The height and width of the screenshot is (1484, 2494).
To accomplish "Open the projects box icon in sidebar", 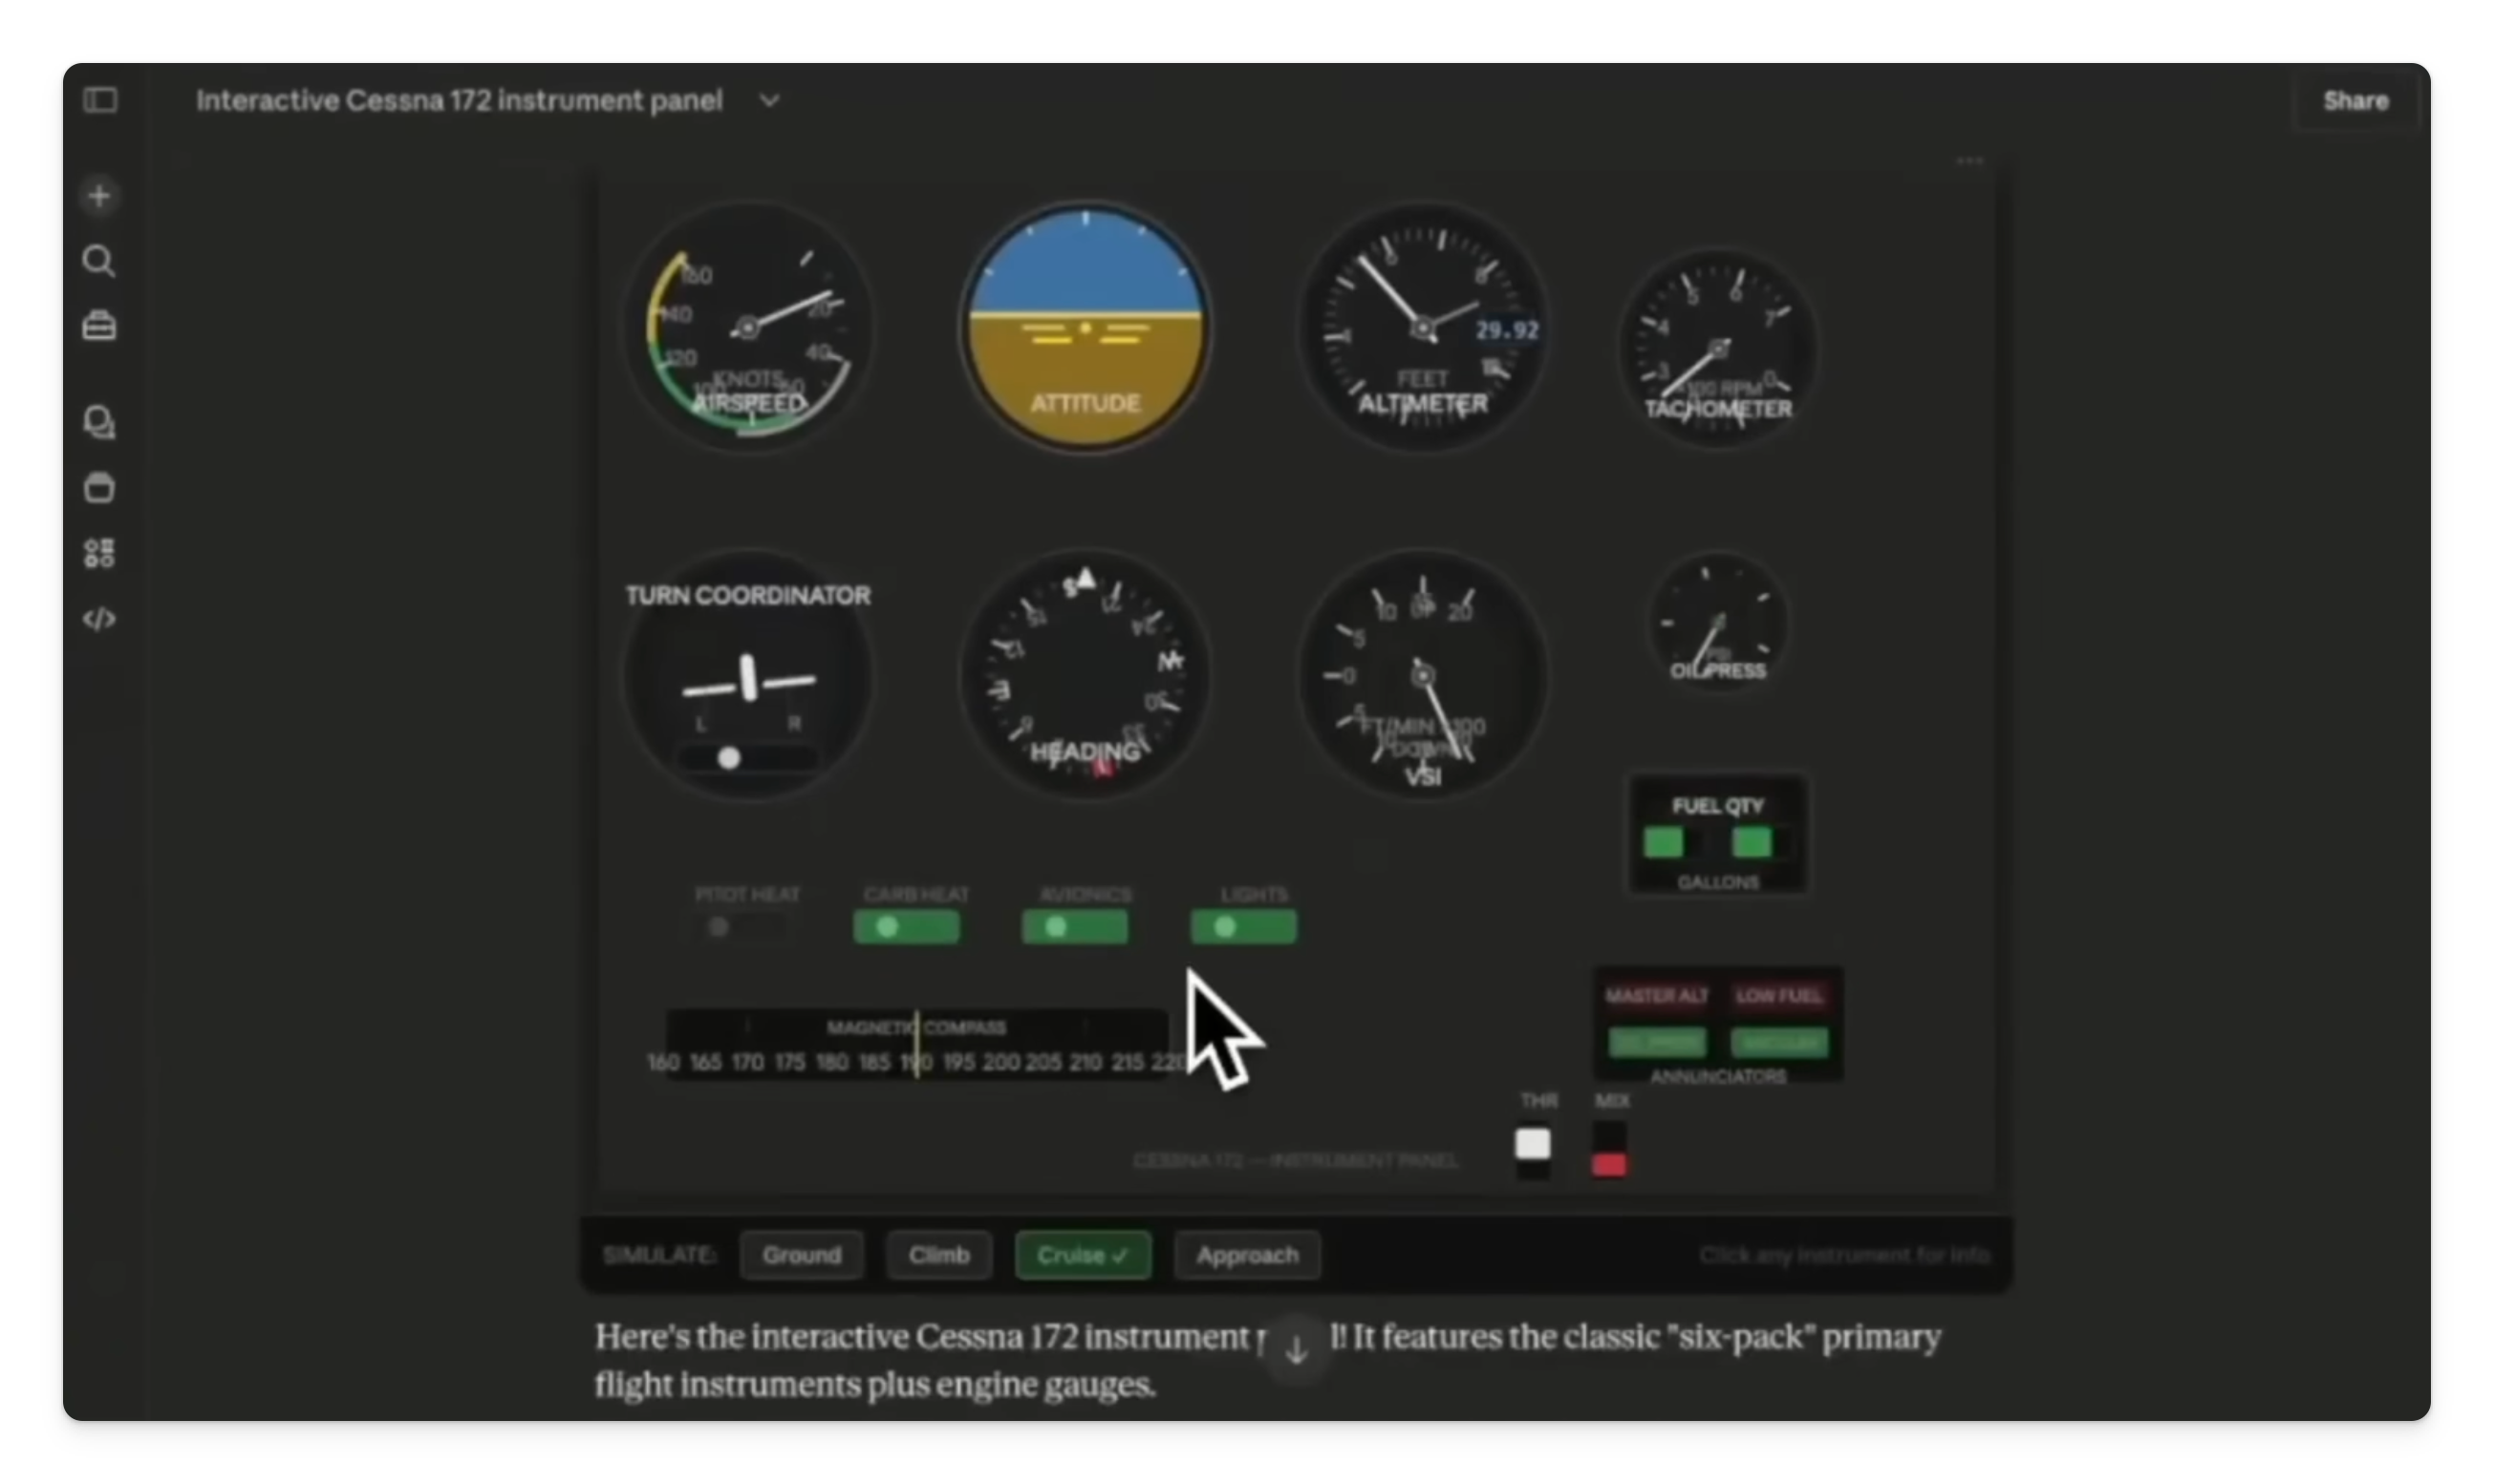I will (x=99, y=488).
